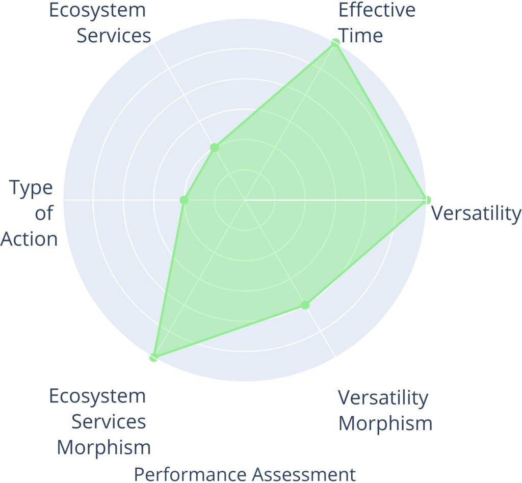Click the 'Effective Time' axis label
Image resolution: width=522 pixels, height=483 pixels.
[377, 23]
